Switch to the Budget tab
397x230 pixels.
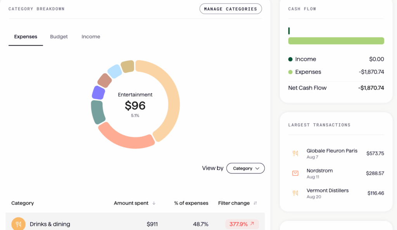click(x=59, y=36)
